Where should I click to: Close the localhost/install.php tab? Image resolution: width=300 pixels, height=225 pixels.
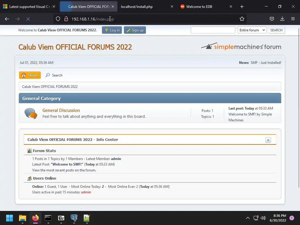point(172,6)
